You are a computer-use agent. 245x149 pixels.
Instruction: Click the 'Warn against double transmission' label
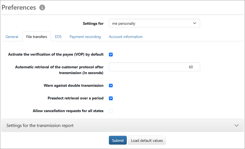click(73, 86)
